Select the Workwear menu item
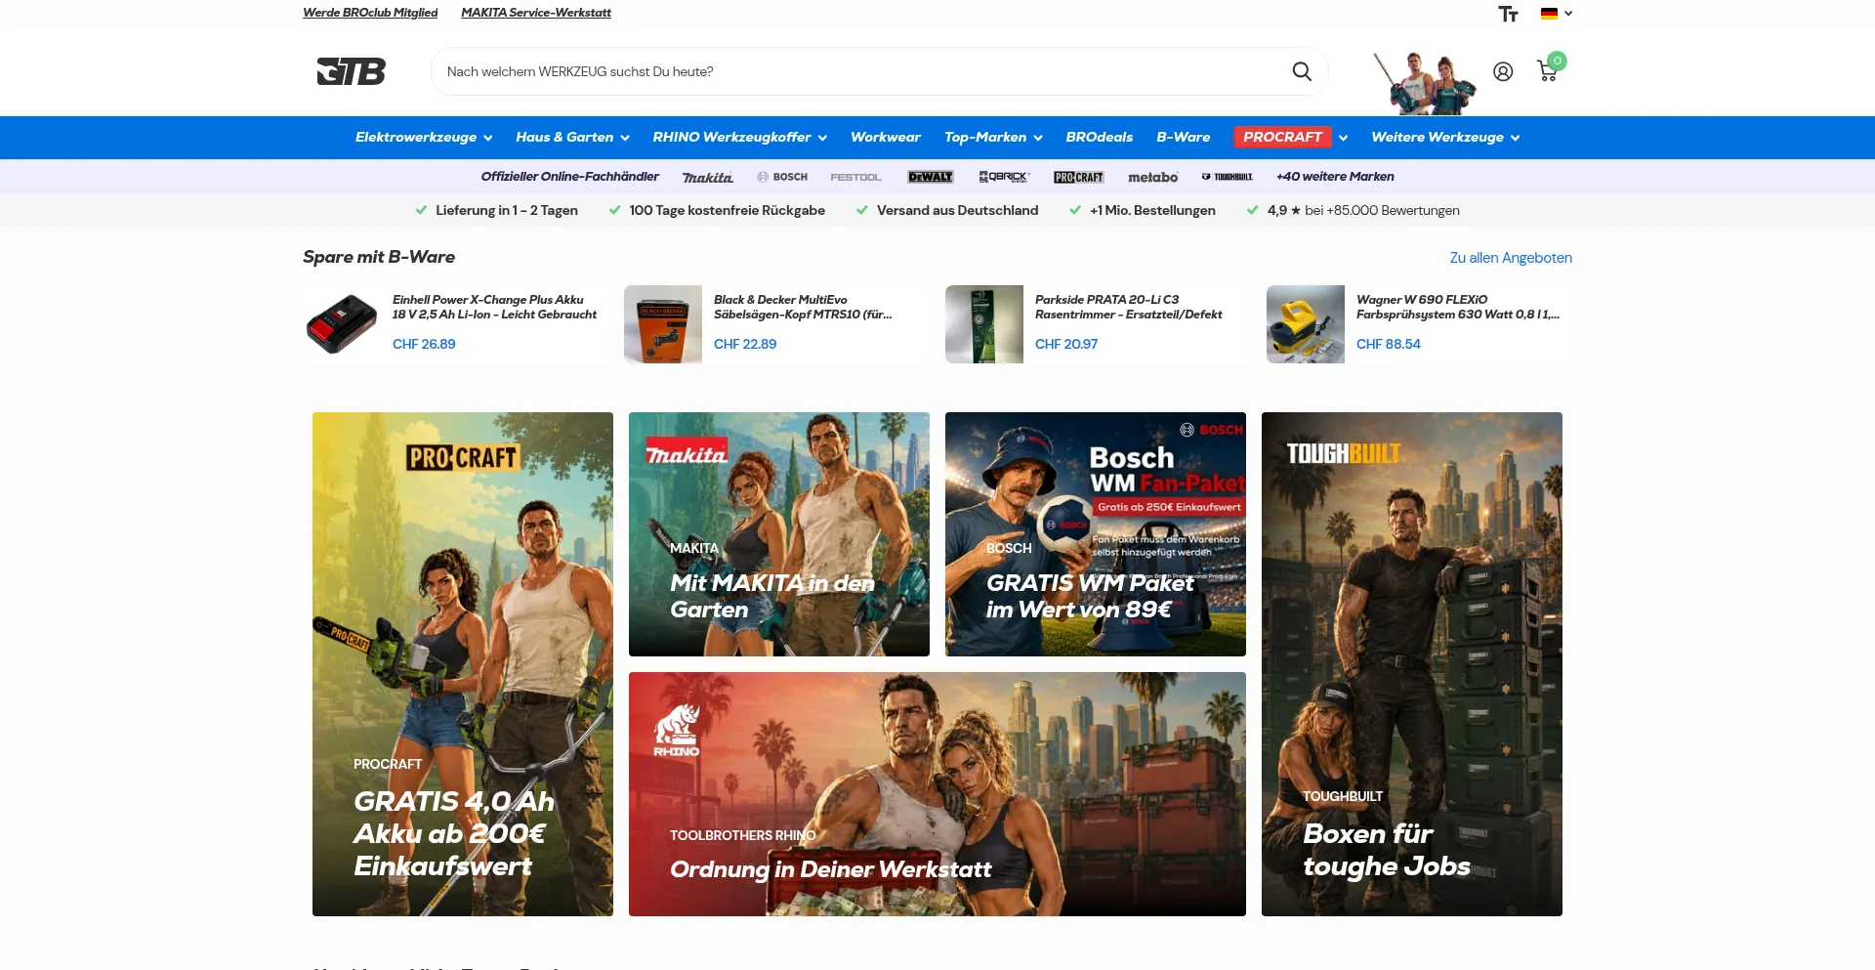Viewport: 1875px width, 970px height. pos(885,137)
